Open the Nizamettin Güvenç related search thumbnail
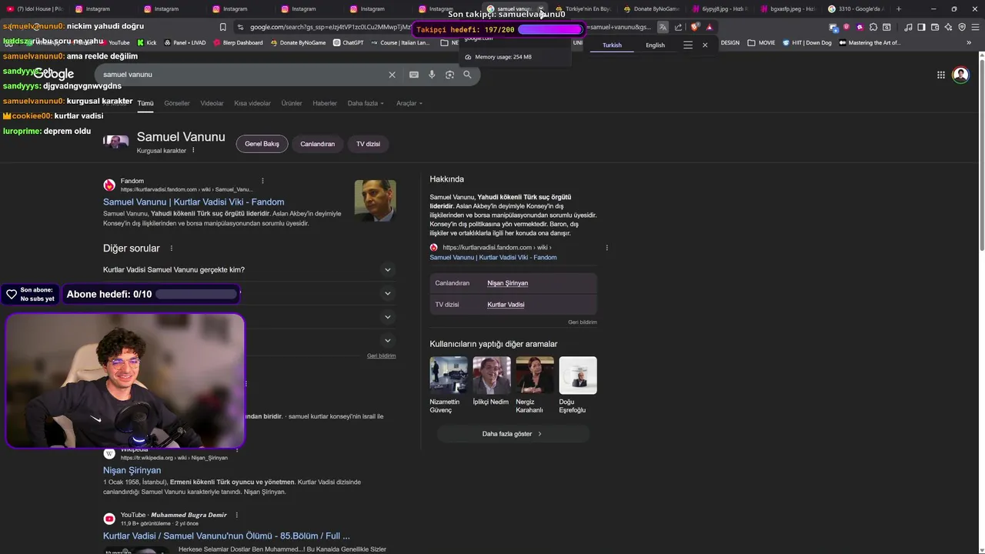Screen dimensions: 985x554 pyautogui.click(x=449, y=375)
